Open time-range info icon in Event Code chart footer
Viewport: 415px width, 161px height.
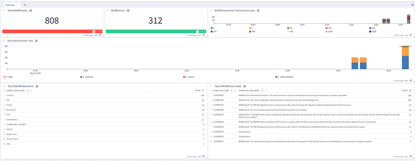(410, 35)
